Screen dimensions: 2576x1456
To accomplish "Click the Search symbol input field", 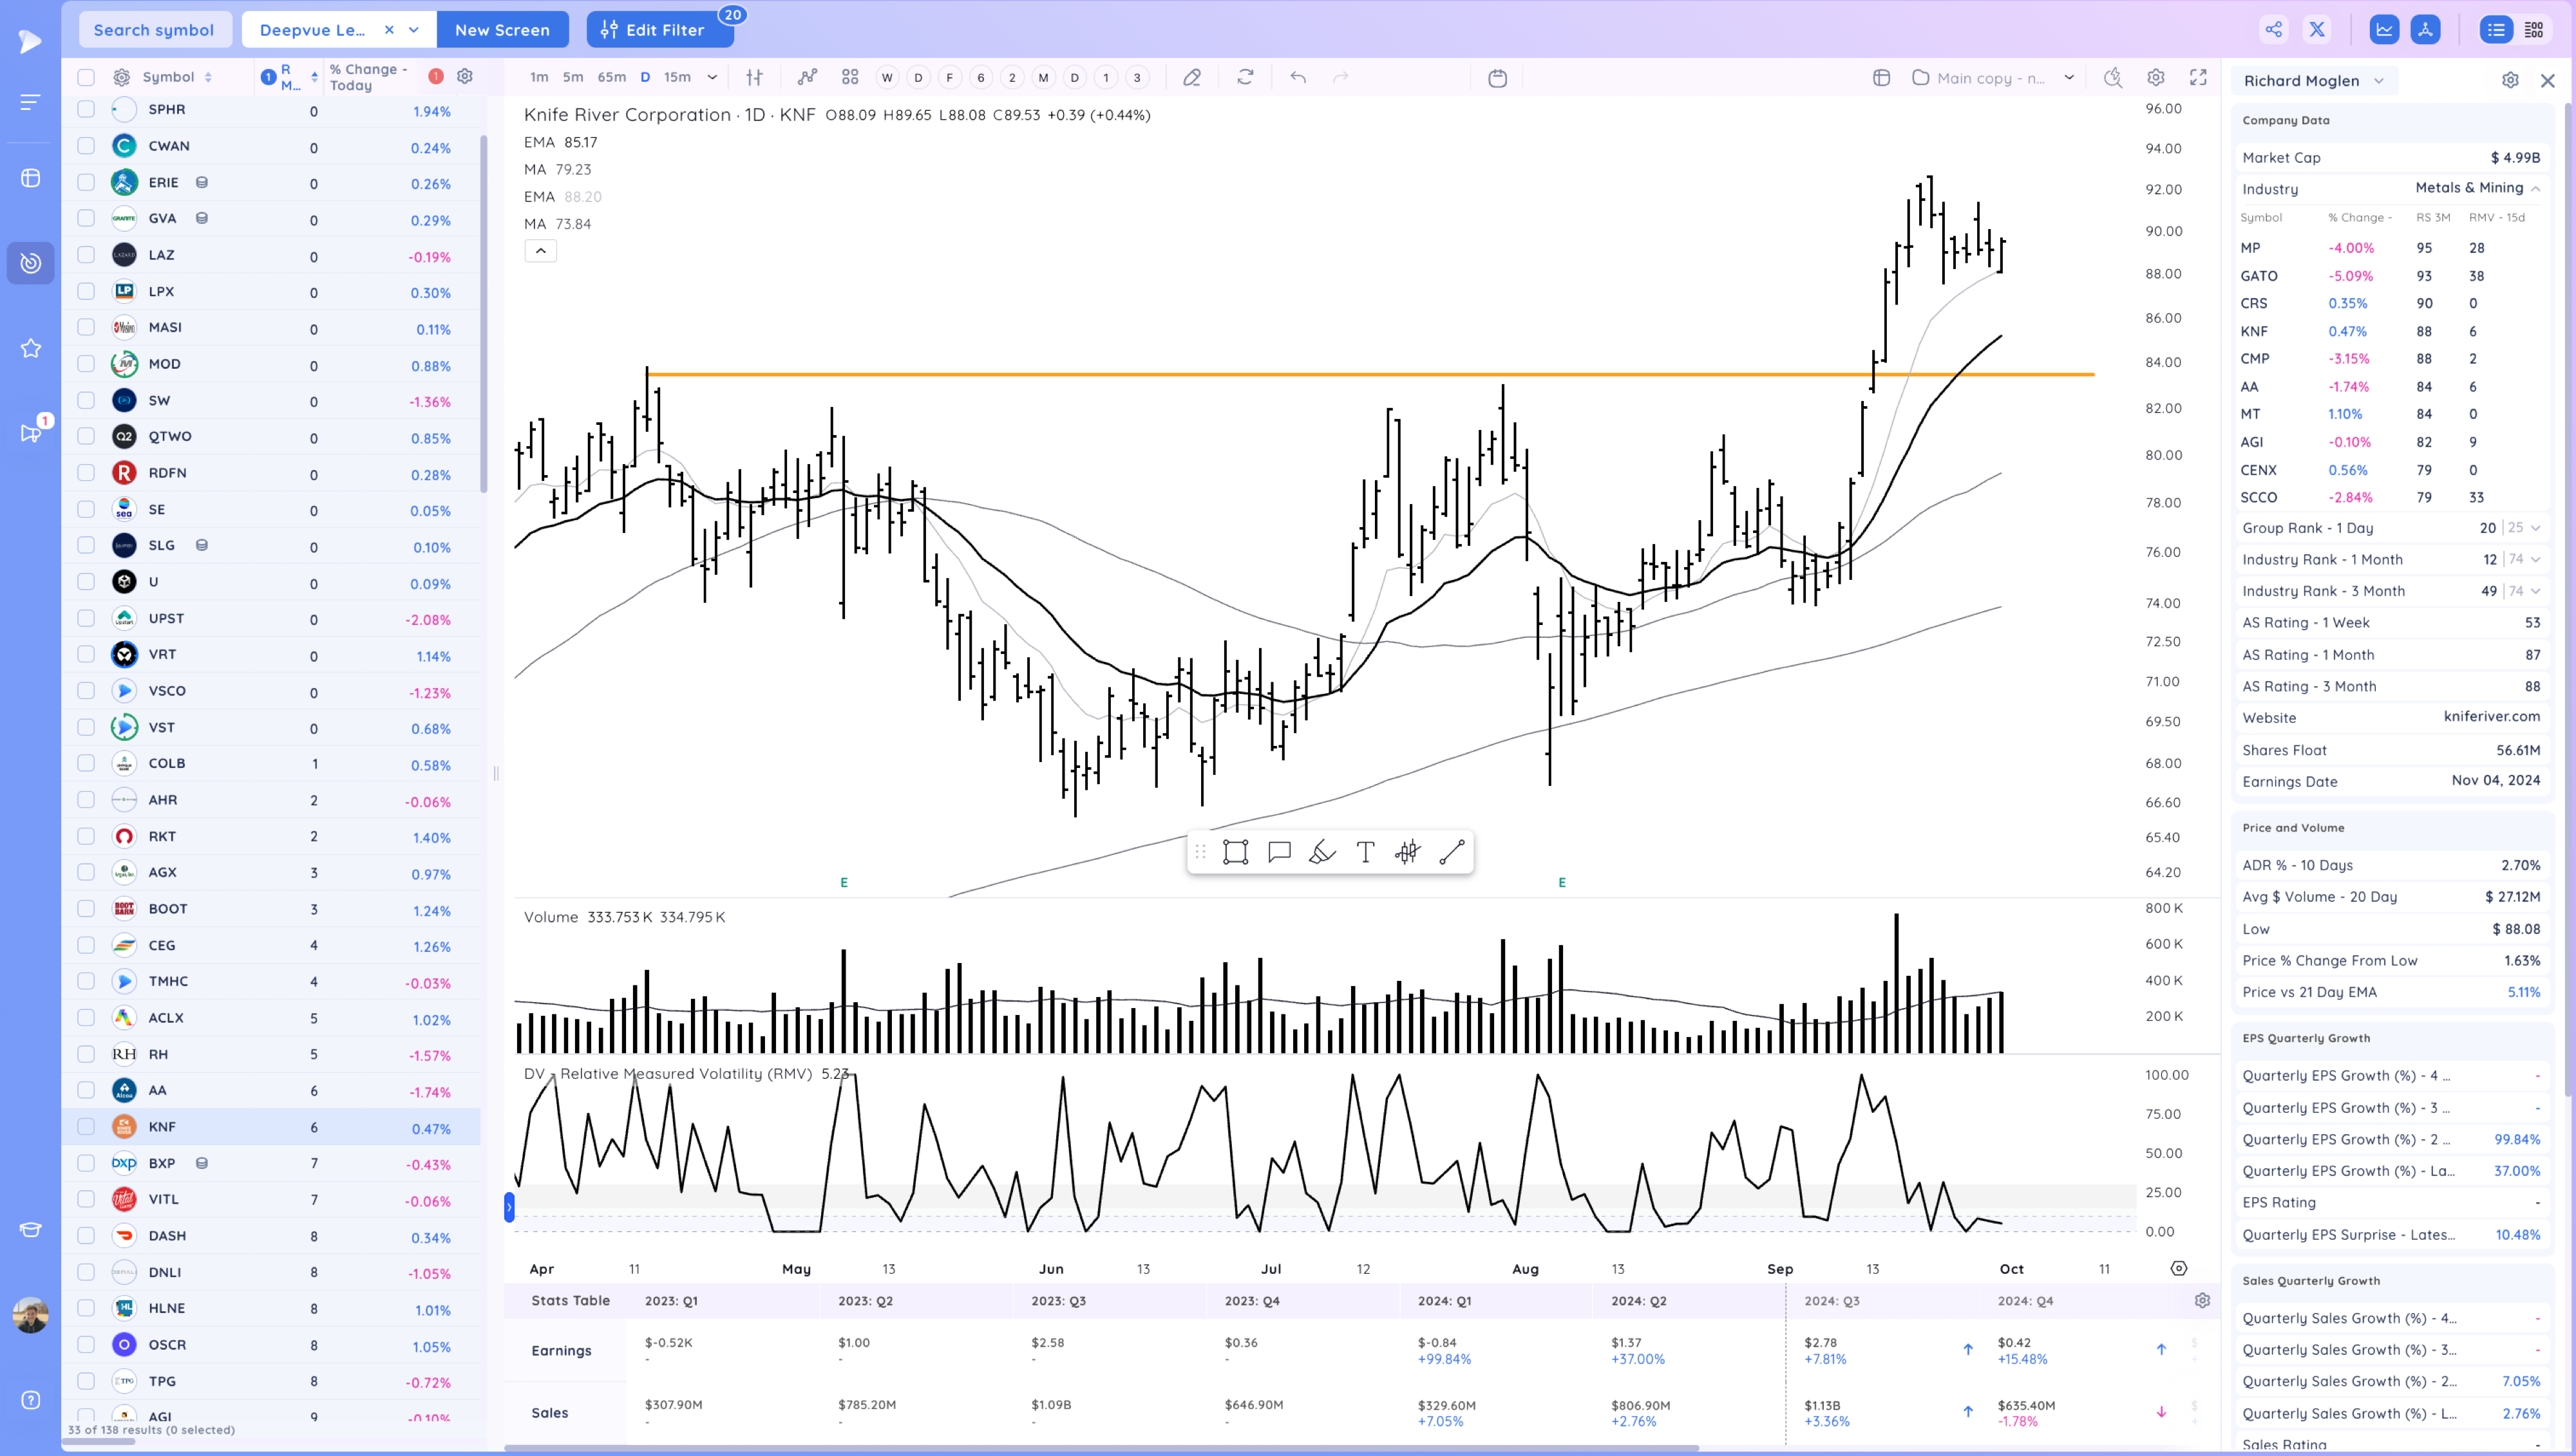I will [x=154, y=30].
